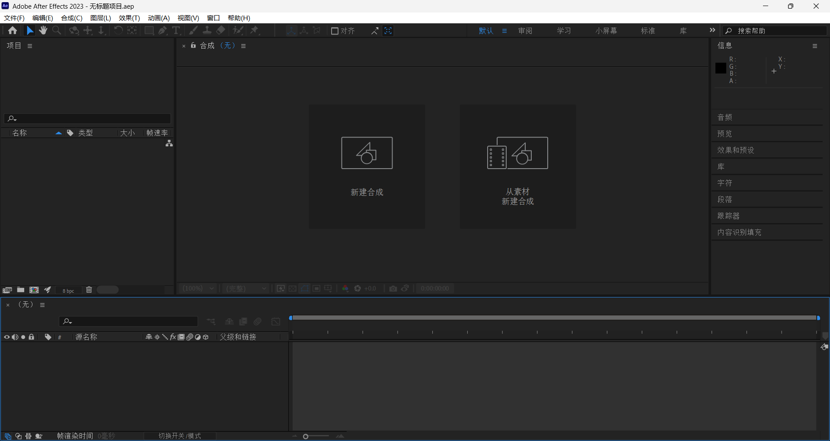Select the Rectangle shape tool
The image size is (830, 441).
149,30
